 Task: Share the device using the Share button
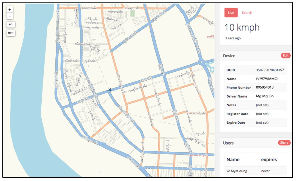coord(284,142)
